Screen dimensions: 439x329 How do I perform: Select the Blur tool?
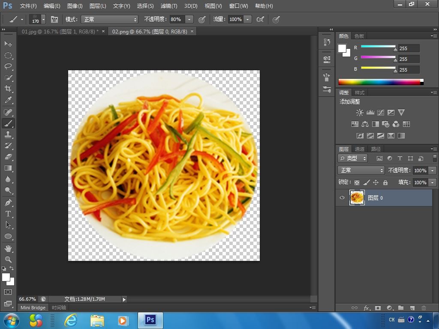8,179
